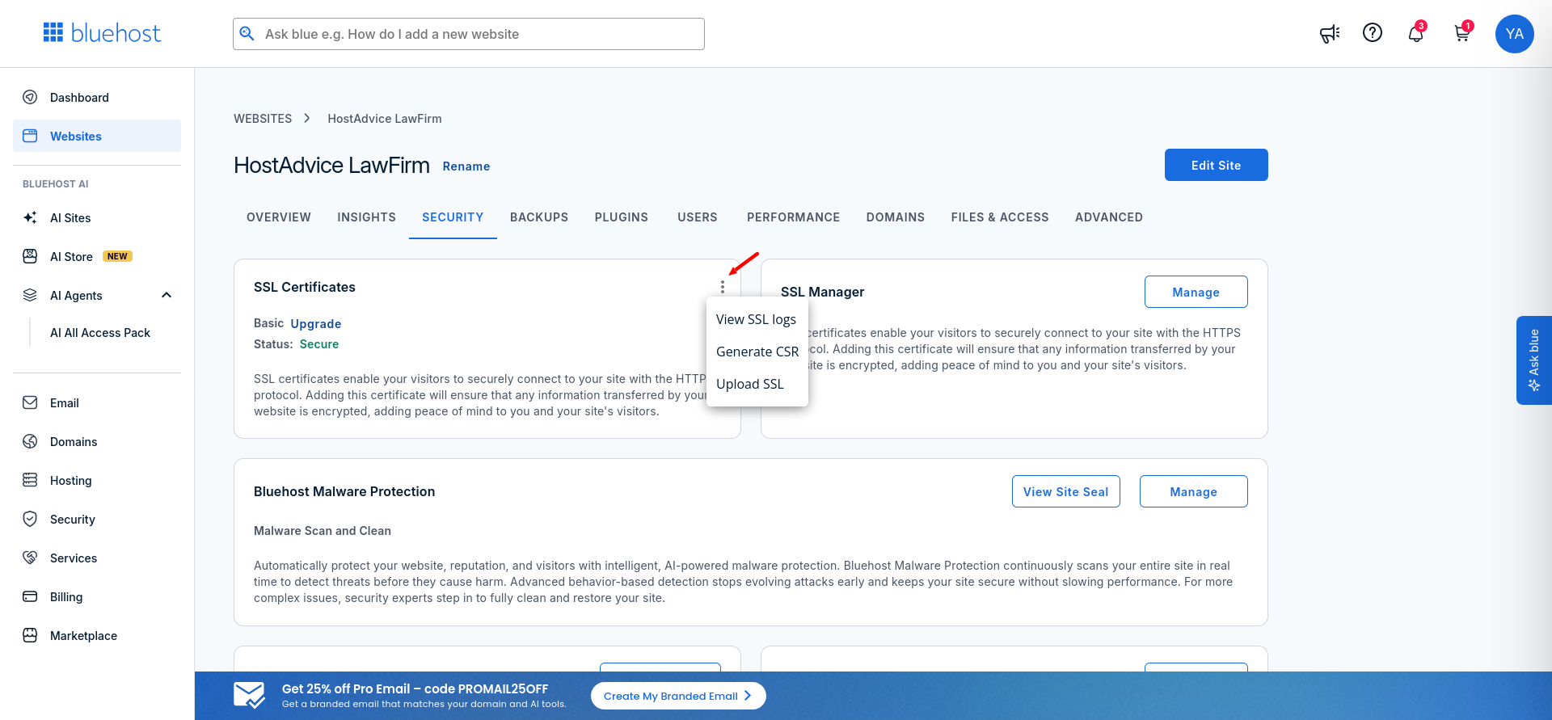Open the YA account avatar
The width and height of the screenshot is (1552, 720).
coord(1515,34)
